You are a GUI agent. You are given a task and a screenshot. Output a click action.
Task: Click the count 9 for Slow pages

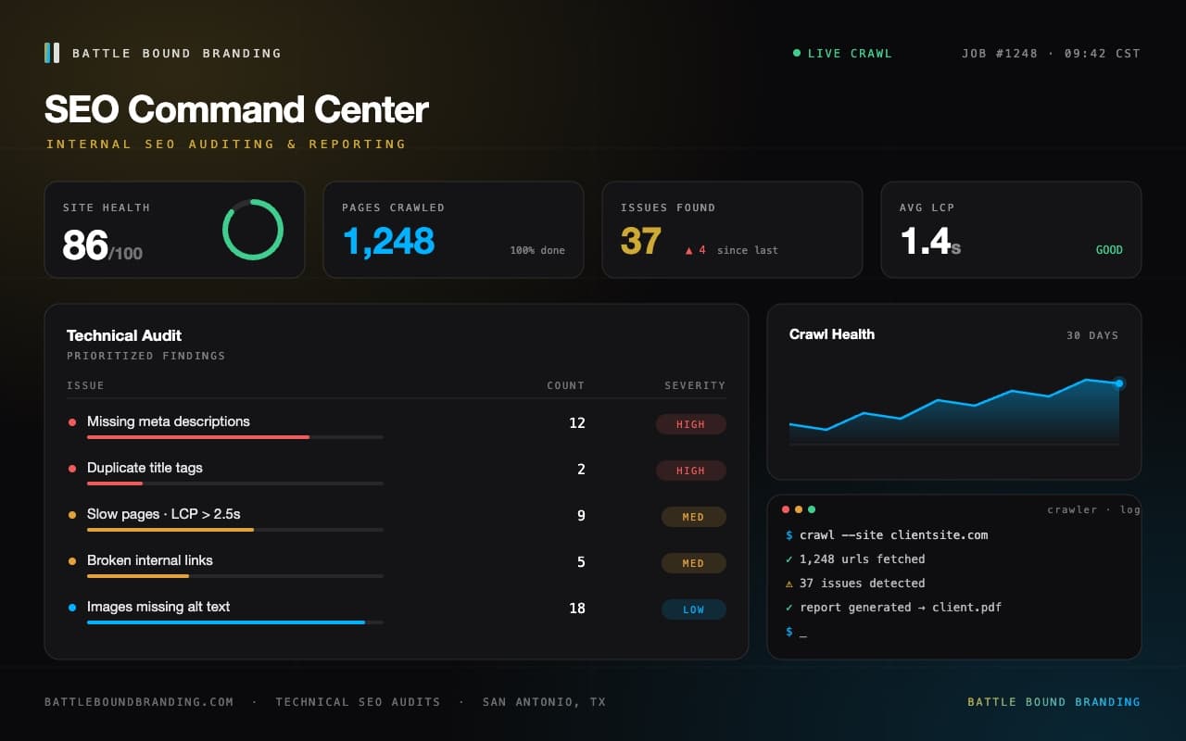point(581,516)
